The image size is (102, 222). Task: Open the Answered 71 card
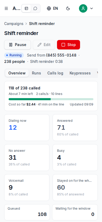click(75, 128)
